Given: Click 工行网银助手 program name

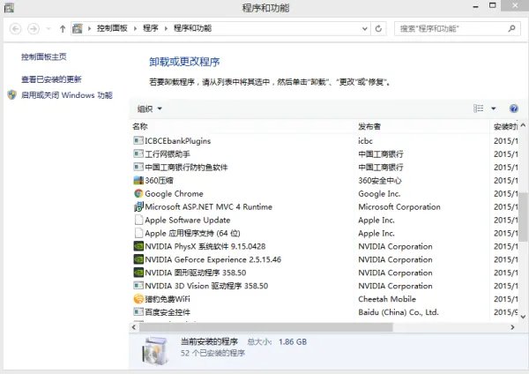Looking at the screenshot, I should pos(168,154).
